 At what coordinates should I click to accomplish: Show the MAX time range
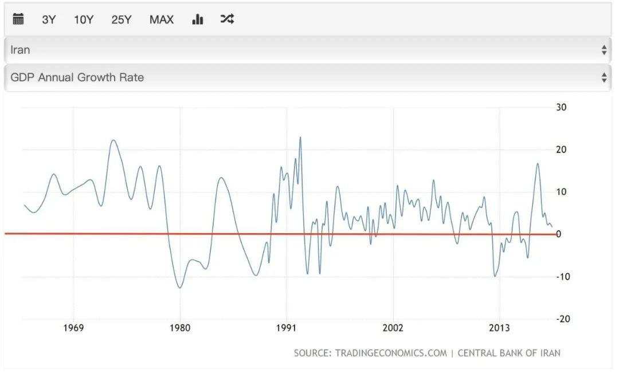pos(162,19)
